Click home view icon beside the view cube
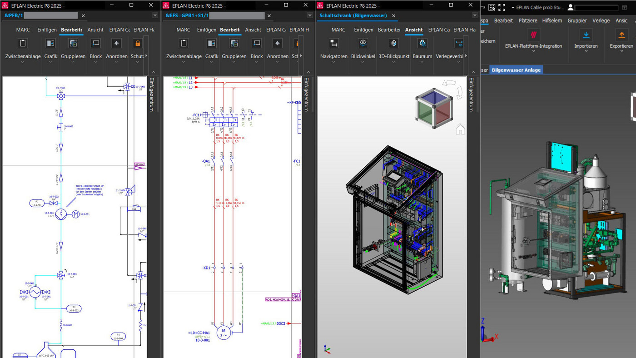 tap(460, 129)
